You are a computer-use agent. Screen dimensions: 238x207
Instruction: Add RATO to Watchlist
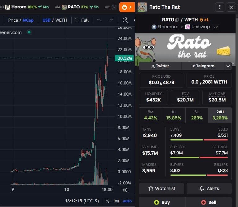pos(161,188)
